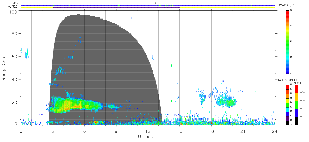Click the y-axis tick label '60'

(14, 56)
